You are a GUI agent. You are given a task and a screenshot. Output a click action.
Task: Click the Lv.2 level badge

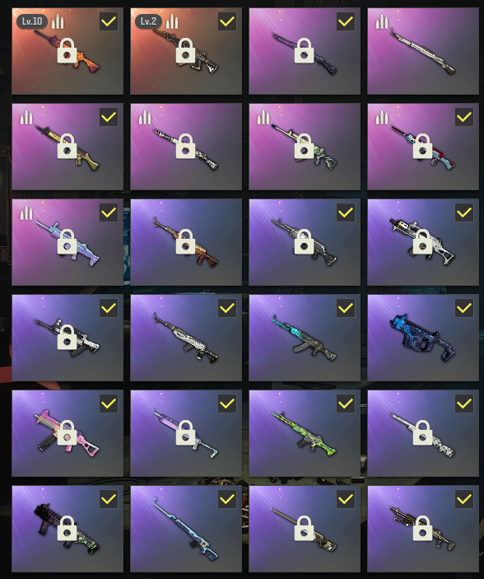click(x=148, y=21)
